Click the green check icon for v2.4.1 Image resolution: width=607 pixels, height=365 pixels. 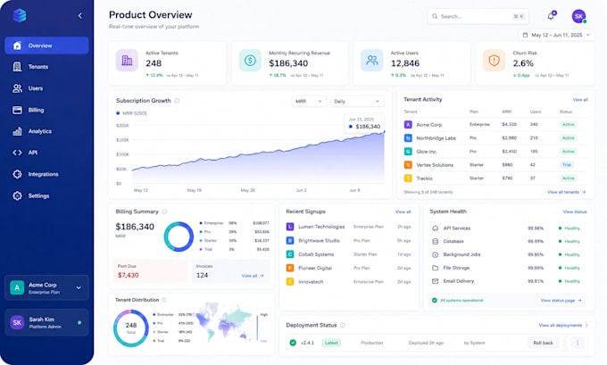click(293, 343)
